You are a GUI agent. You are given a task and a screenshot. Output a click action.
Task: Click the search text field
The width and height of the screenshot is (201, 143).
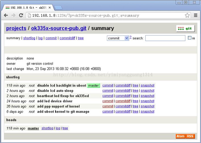click(165, 38)
